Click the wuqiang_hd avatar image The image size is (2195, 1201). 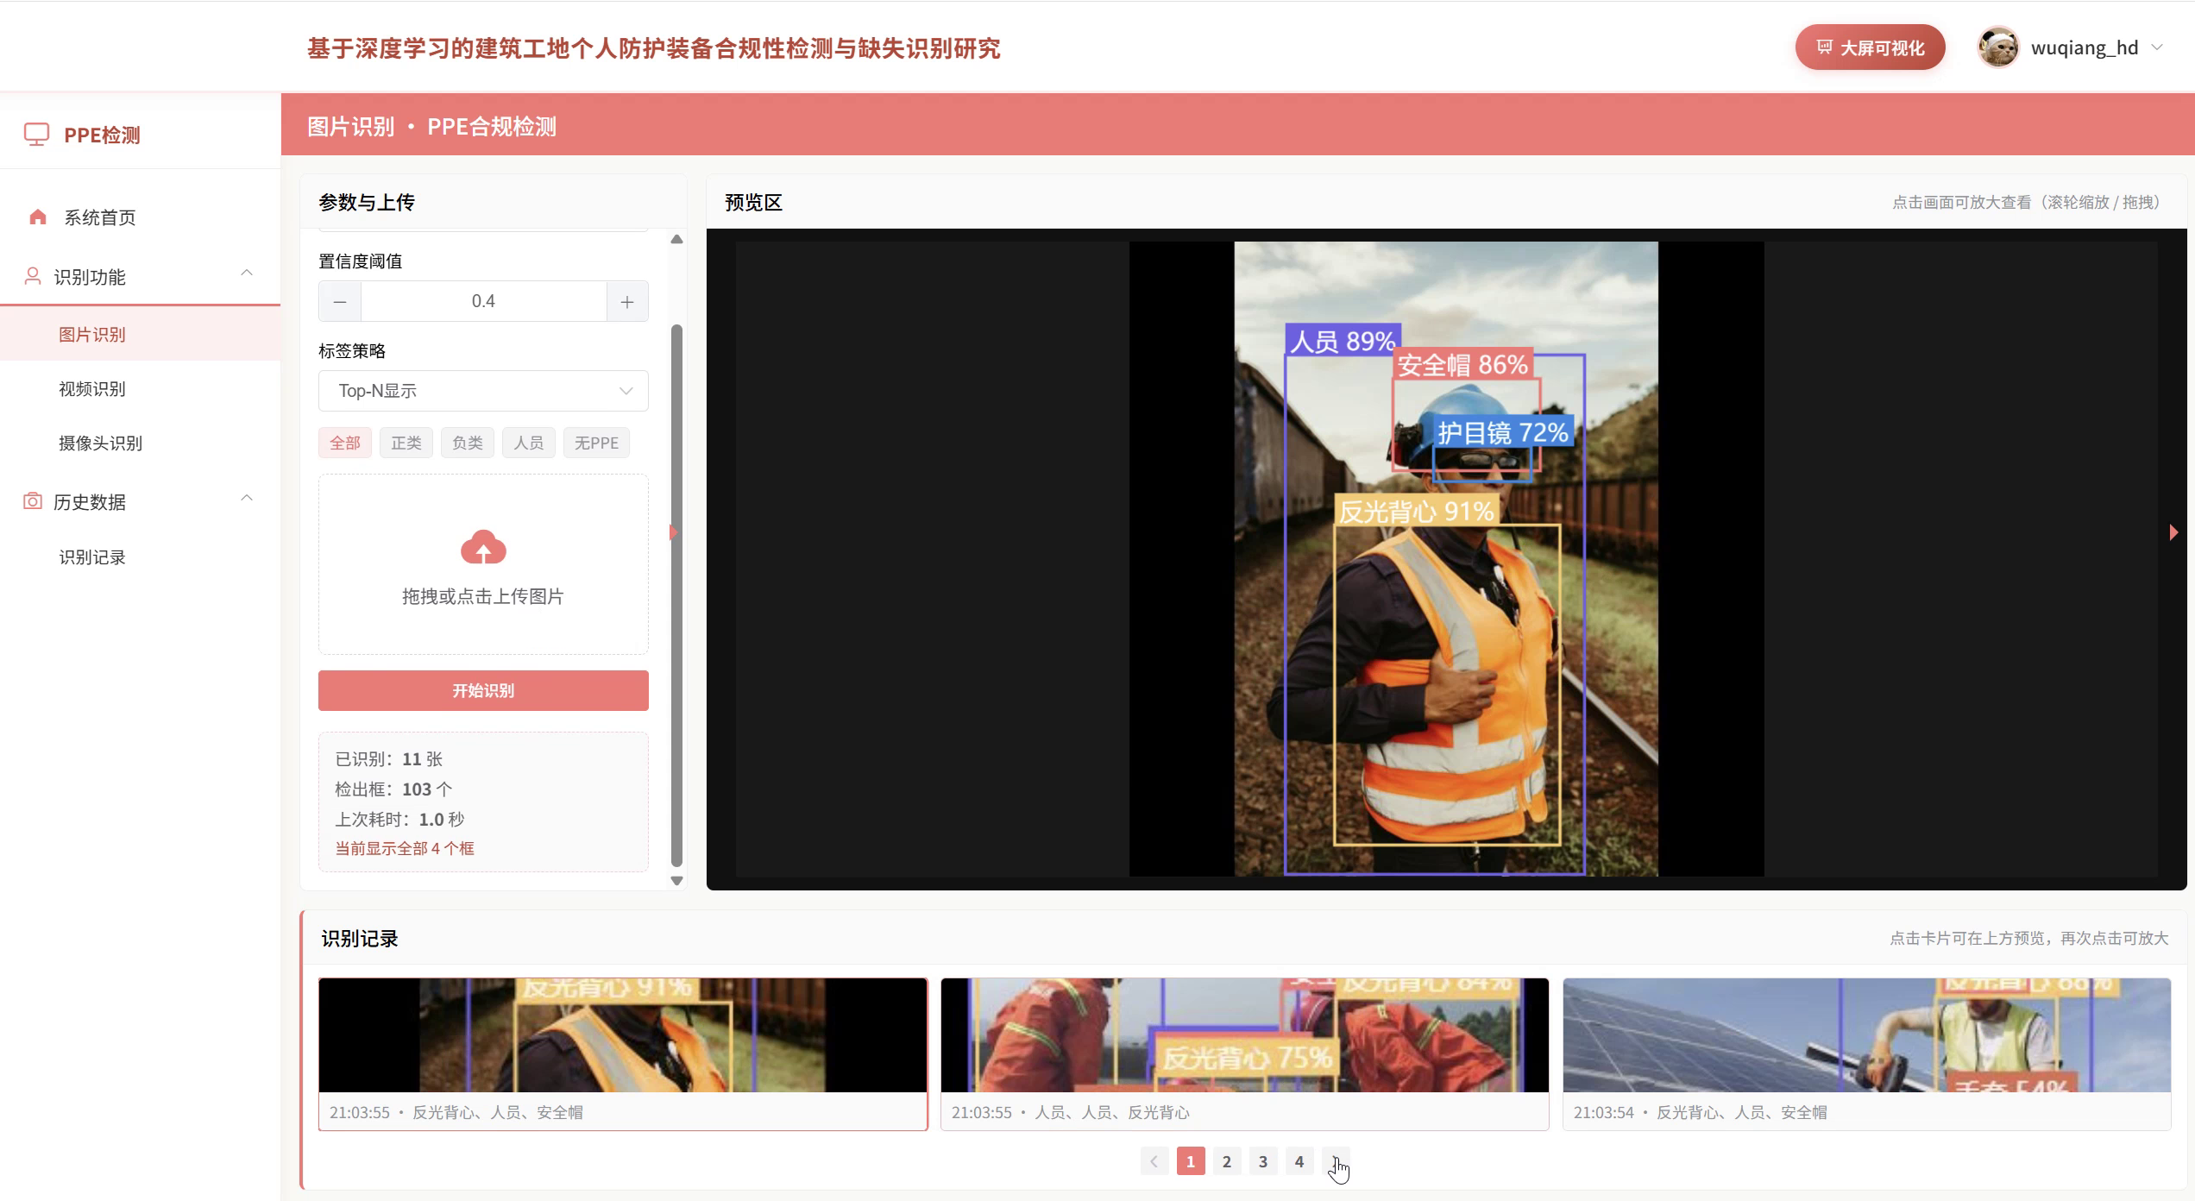point(1998,47)
